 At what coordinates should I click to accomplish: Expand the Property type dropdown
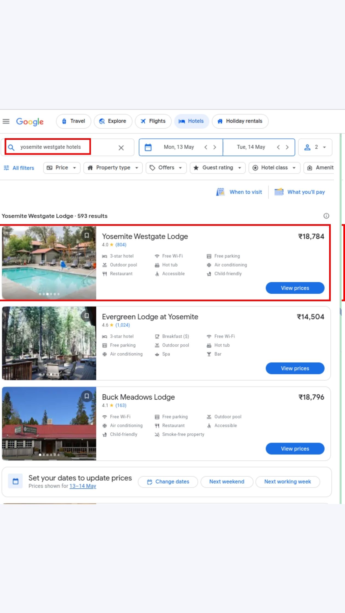(113, 168)
